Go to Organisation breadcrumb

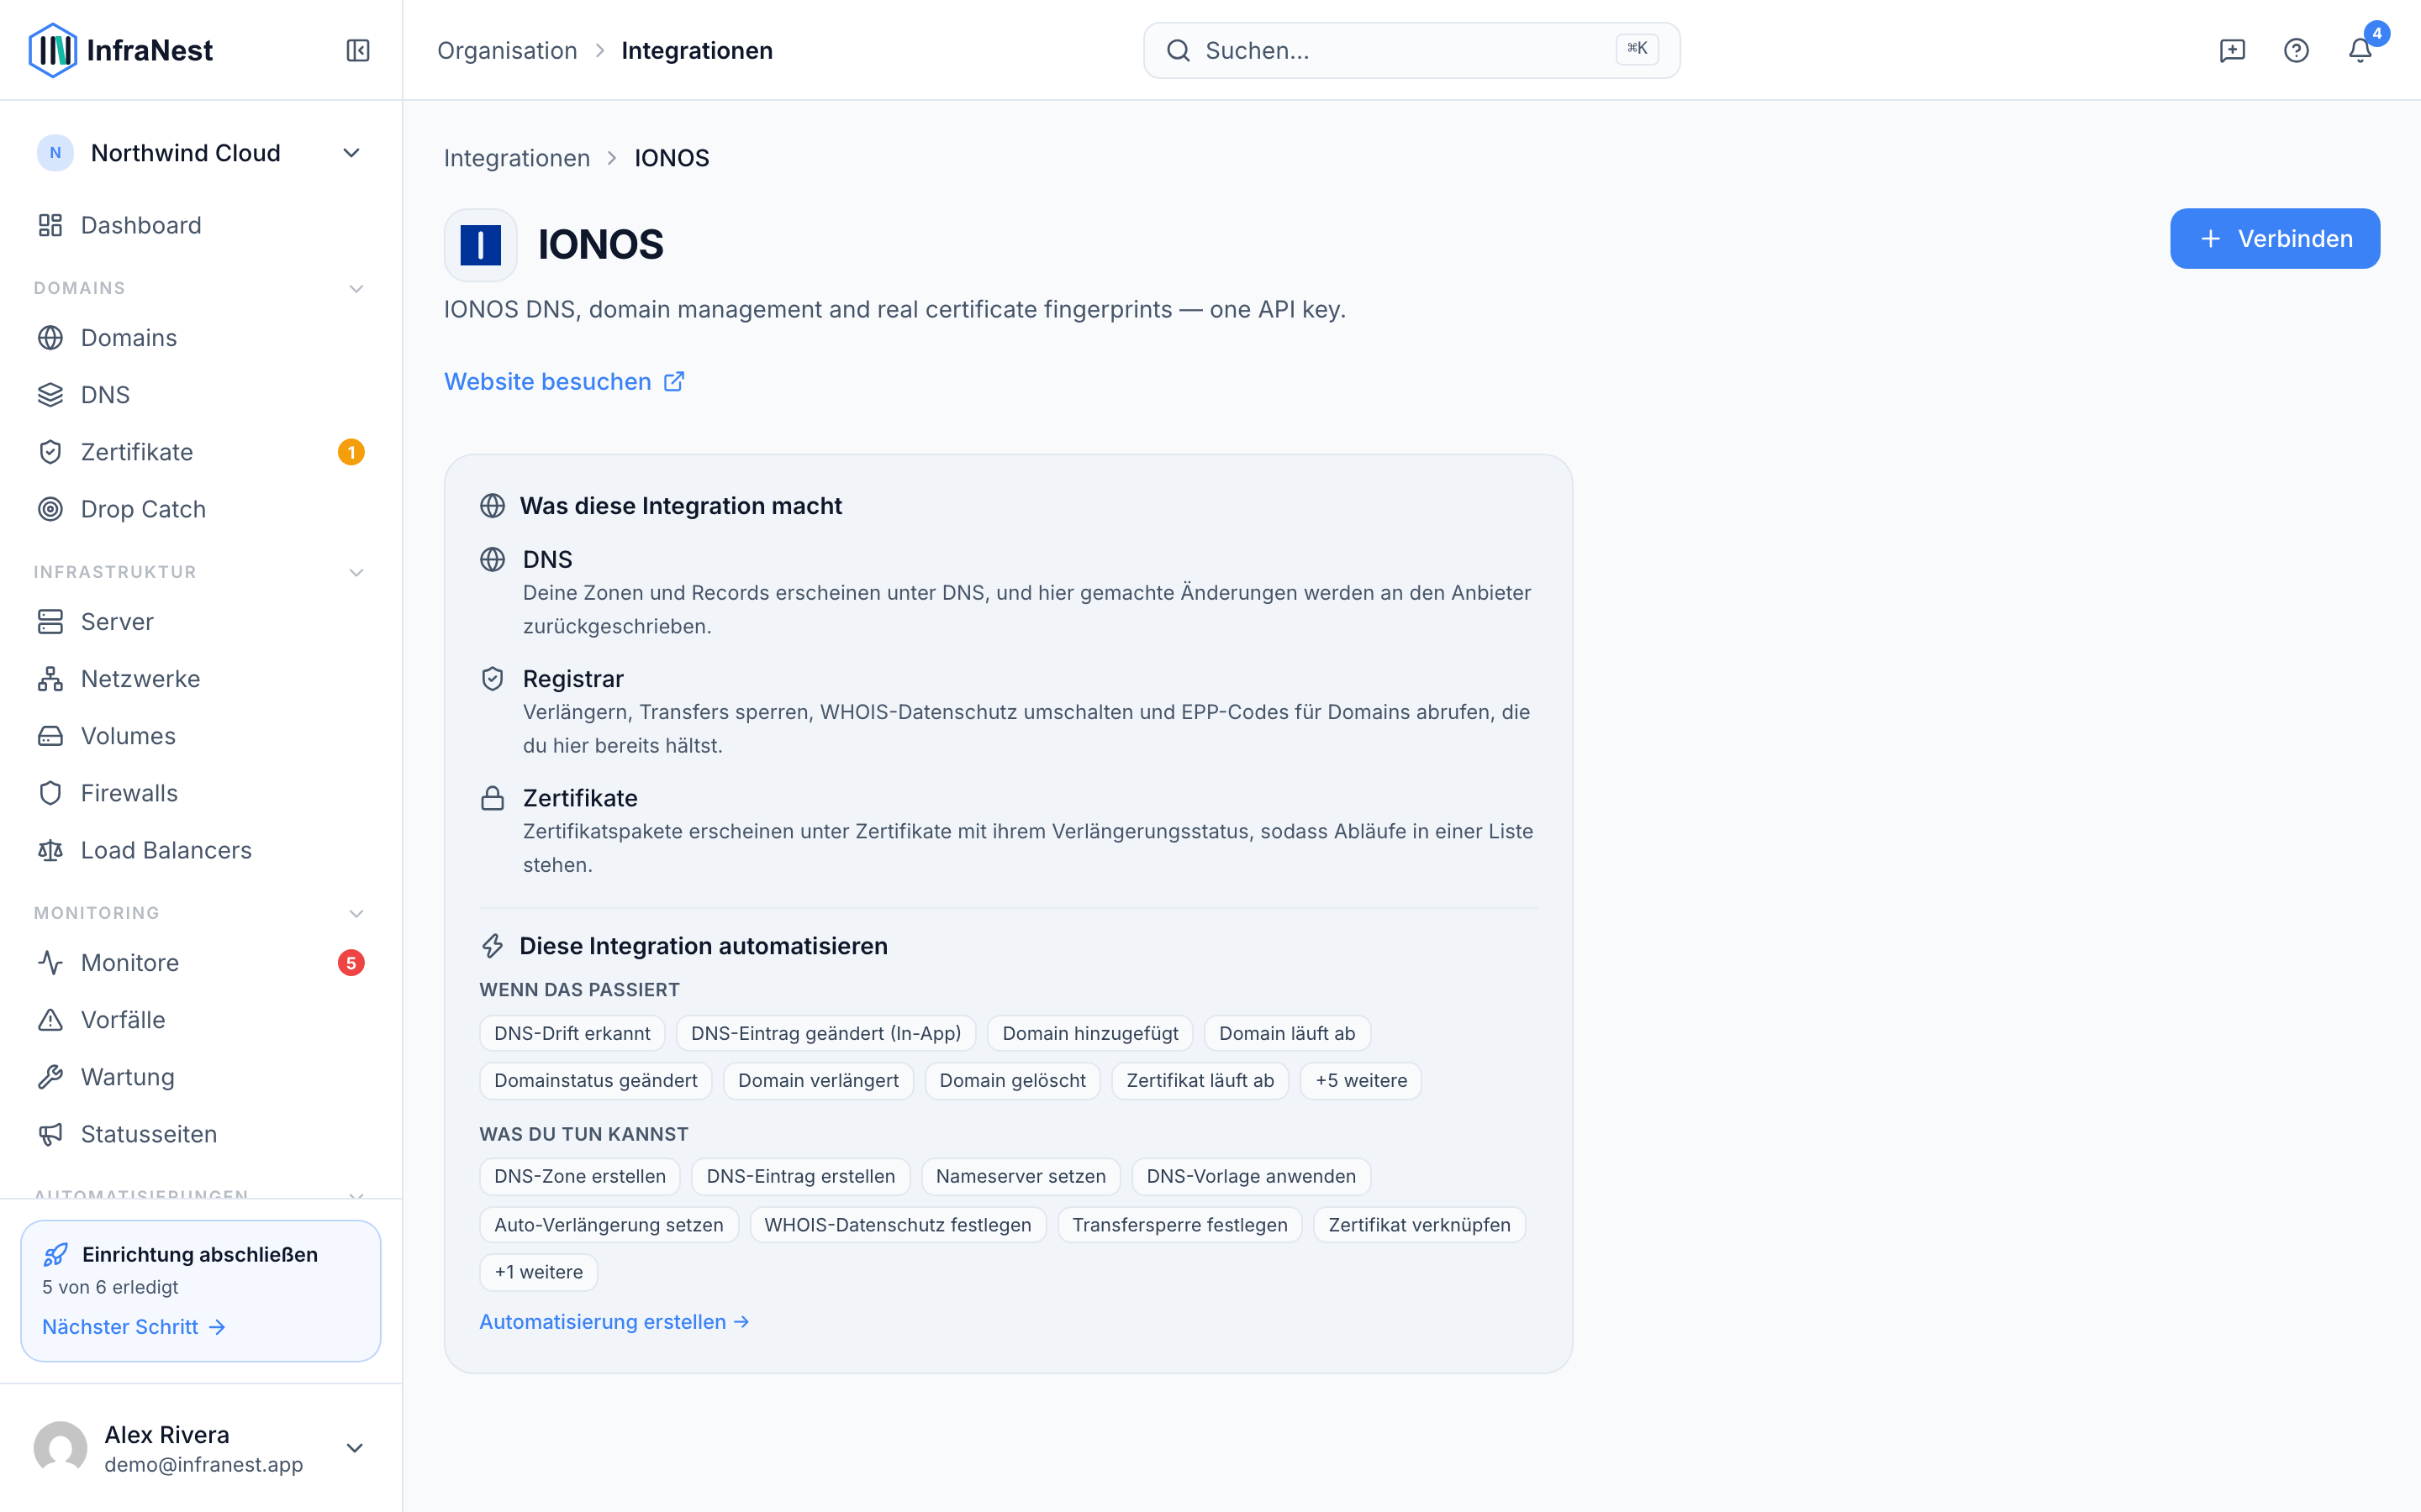tap(507, 50)
